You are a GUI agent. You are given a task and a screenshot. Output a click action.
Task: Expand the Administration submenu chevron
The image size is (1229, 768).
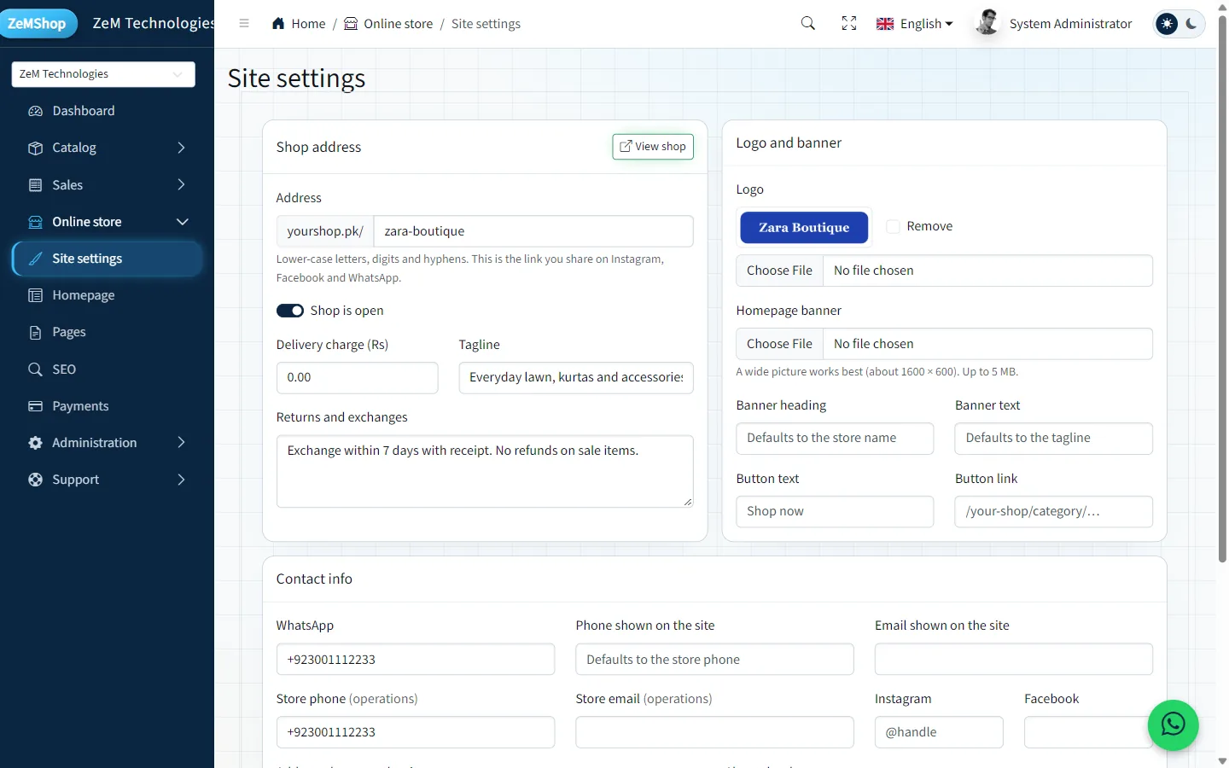[x=181, y=442]
